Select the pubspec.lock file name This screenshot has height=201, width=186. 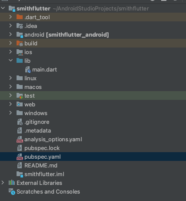(42, 148)
